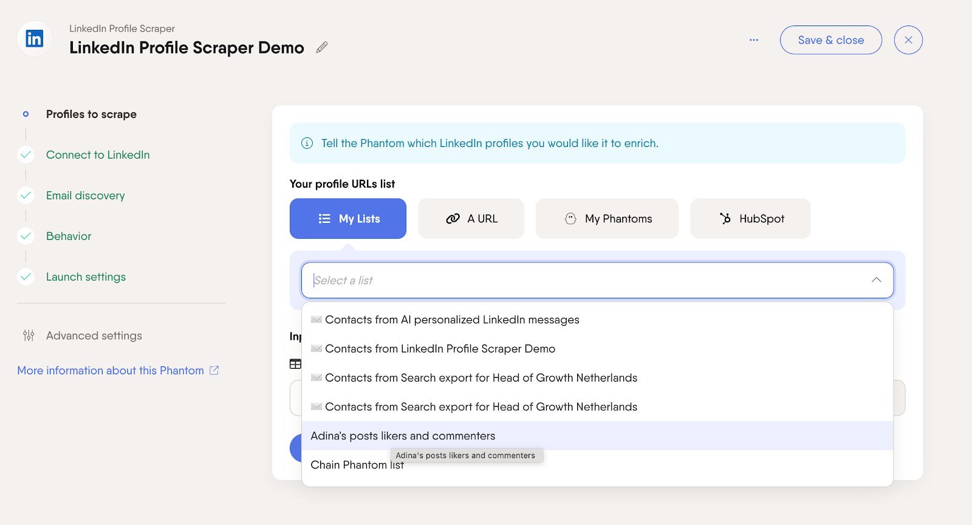Screen dimensions: 972x525
Task: Click Connect to LinkedIn checkmark icon
Action: coord(26,155)
